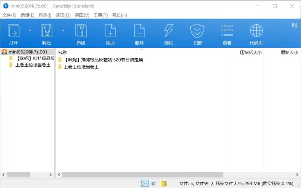Click the Delete (删除) toolbar icon

point(139,31)
